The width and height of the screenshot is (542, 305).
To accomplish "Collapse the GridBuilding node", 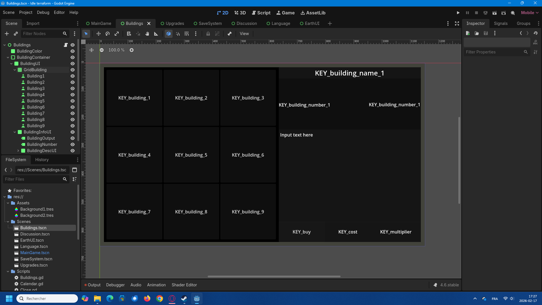I will tap(15, 70).
